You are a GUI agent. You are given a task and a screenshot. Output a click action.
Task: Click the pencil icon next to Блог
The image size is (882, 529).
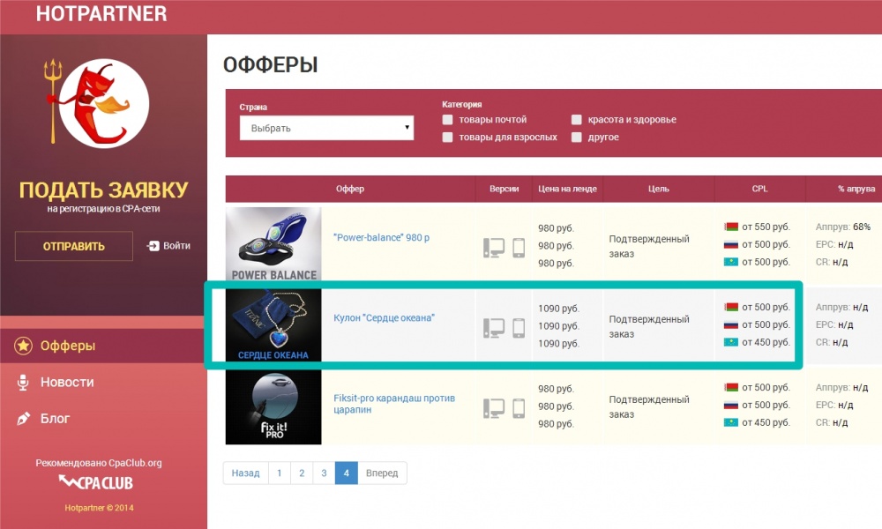[23, 418]
